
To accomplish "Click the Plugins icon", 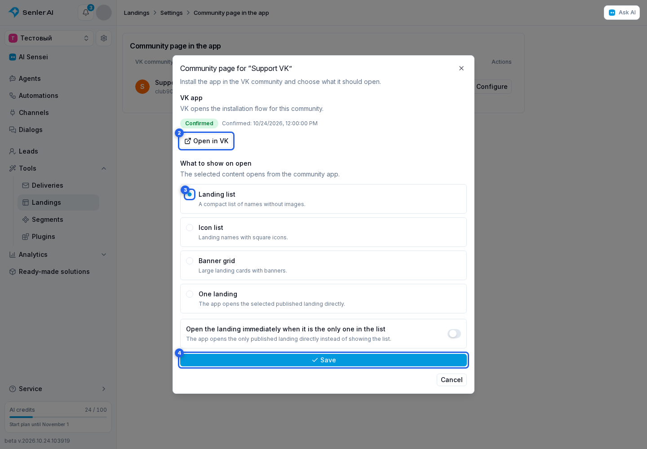I will coord(26,237).
